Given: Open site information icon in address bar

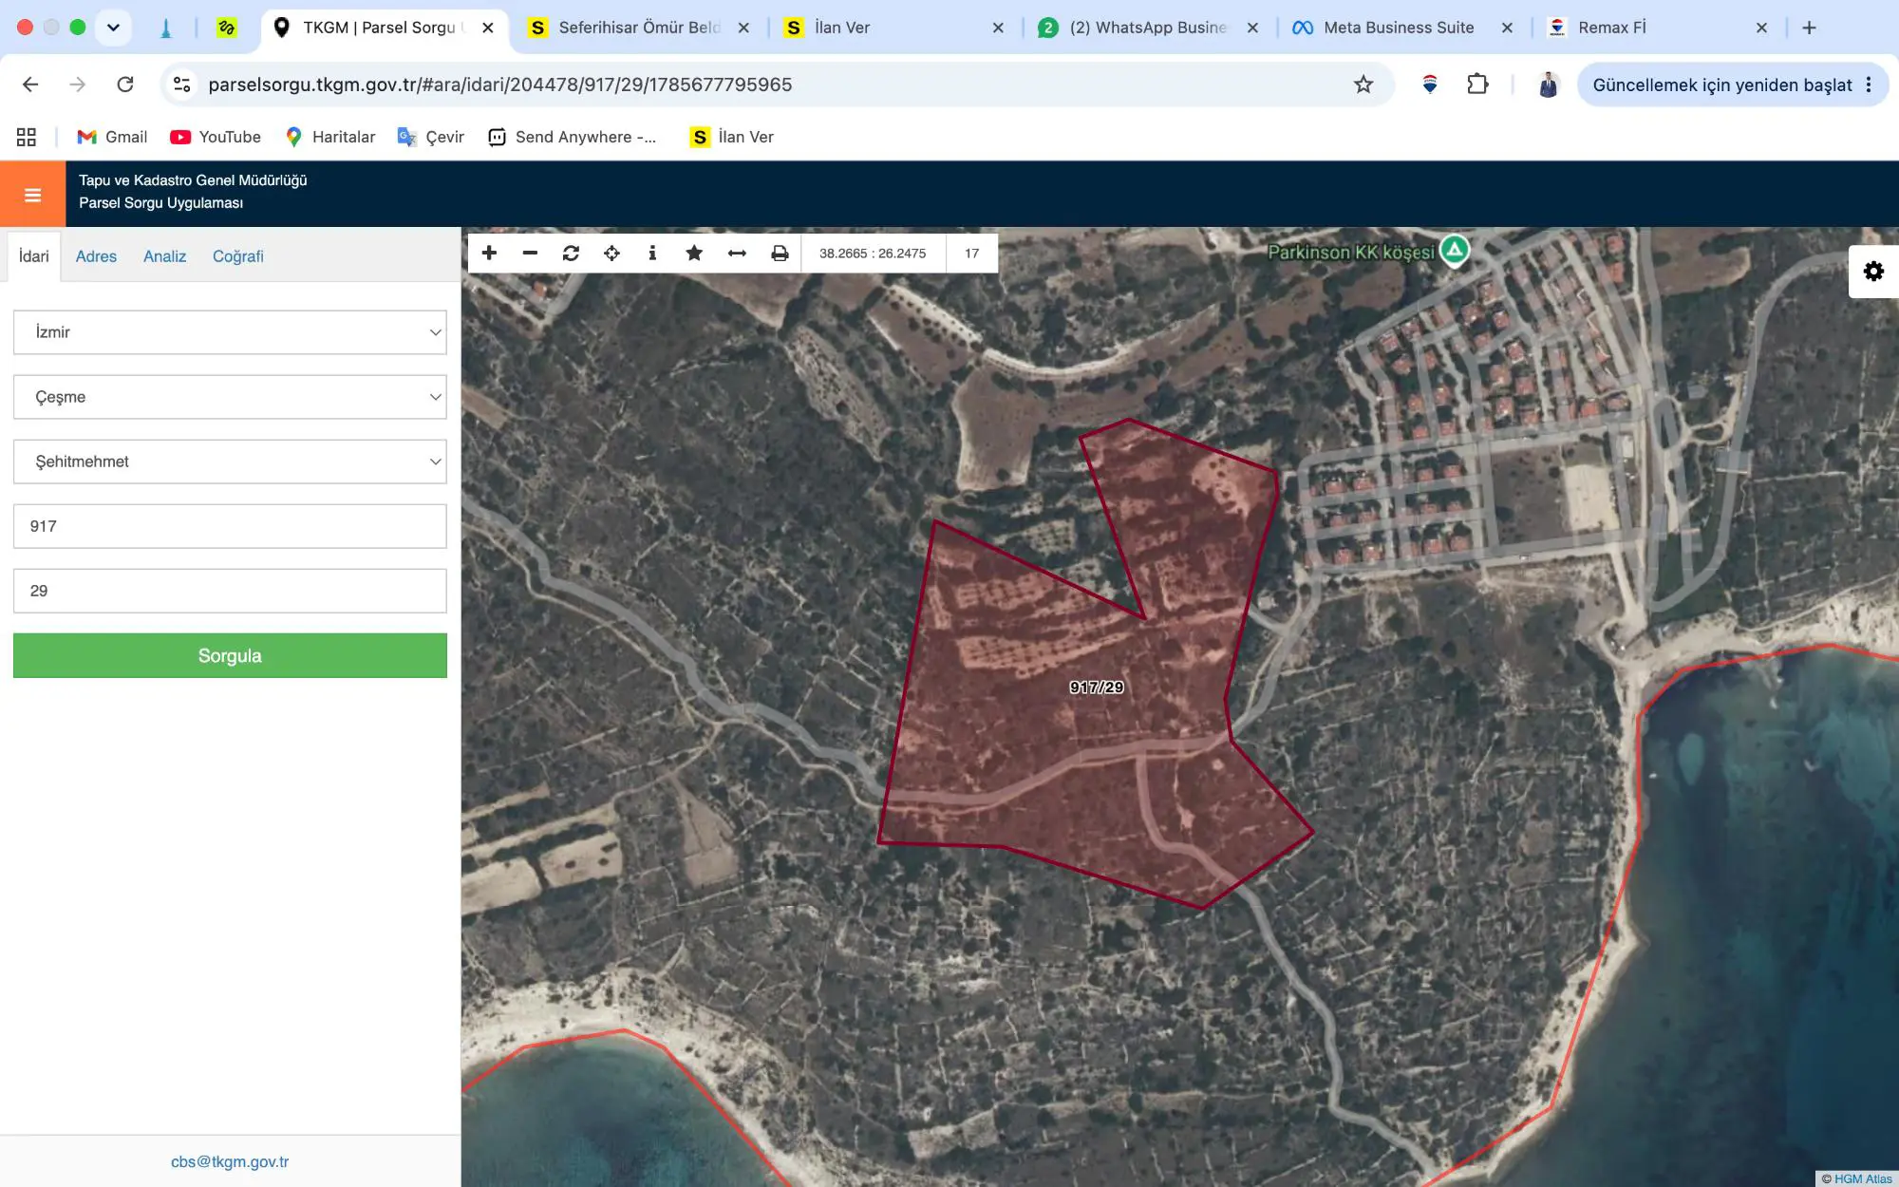Looking at the screenshot, I should [x=182, y=85].
